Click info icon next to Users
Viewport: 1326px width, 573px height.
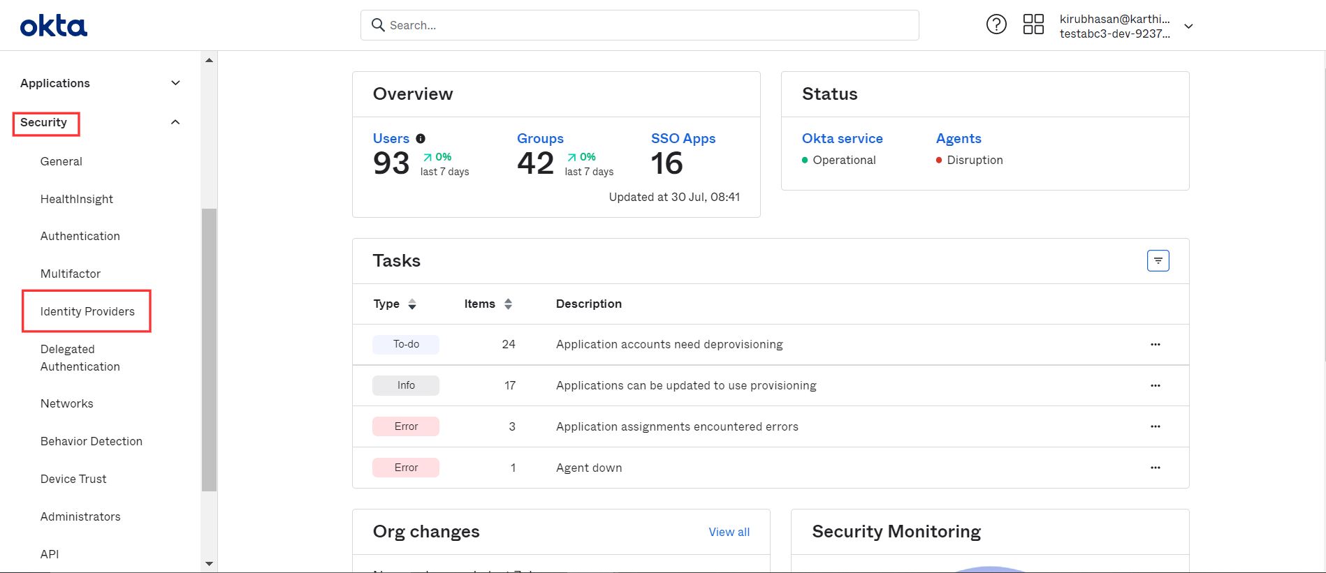(x=421, y=138)
